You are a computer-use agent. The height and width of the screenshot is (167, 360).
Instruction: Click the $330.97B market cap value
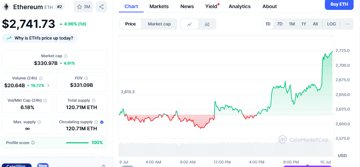pyautogui.click(x=46, y=63)
